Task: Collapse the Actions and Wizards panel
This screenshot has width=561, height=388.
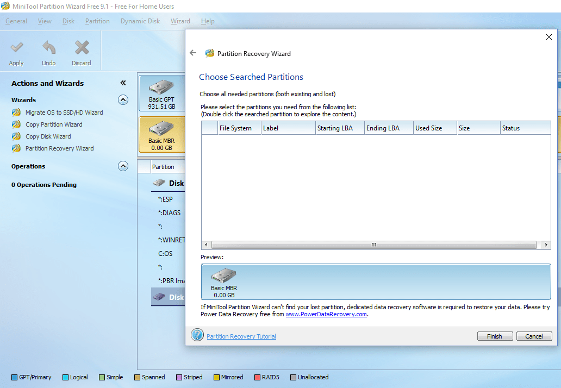Action: 123,83
